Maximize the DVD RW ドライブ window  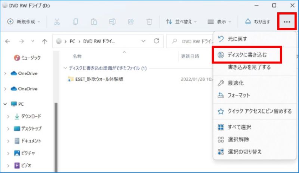pyautogui.click(x=274, y=5)
